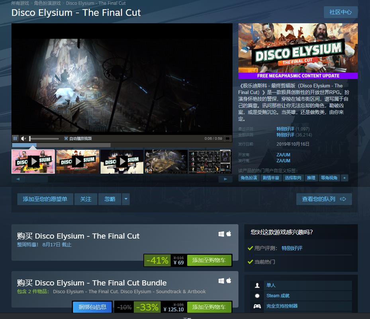Click the 当前热门 text
370x319 pixels.
[x=265, y=262]
